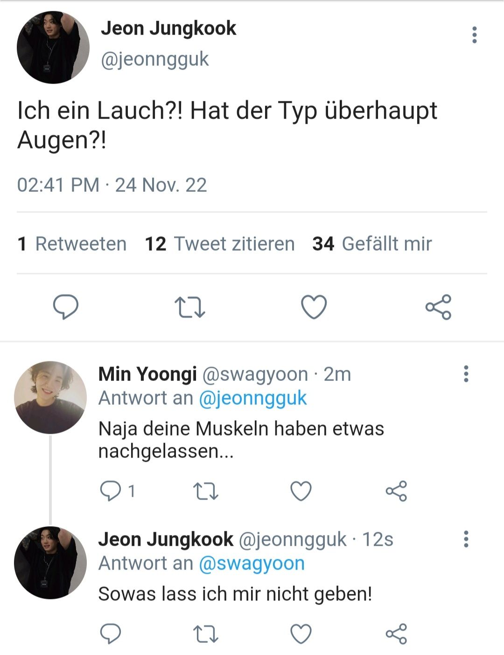Reply to Jungkook's last comment
This screenshot has height=655, width=504.
pyautogui.click(x=111, y=634)
